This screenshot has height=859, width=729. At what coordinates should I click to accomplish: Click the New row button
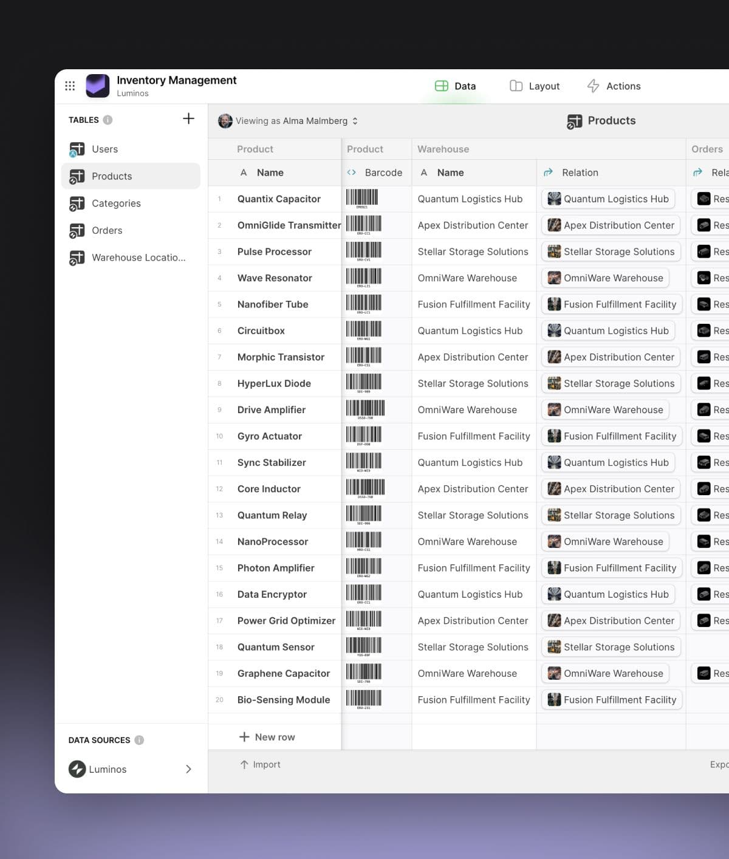point(266,736)
